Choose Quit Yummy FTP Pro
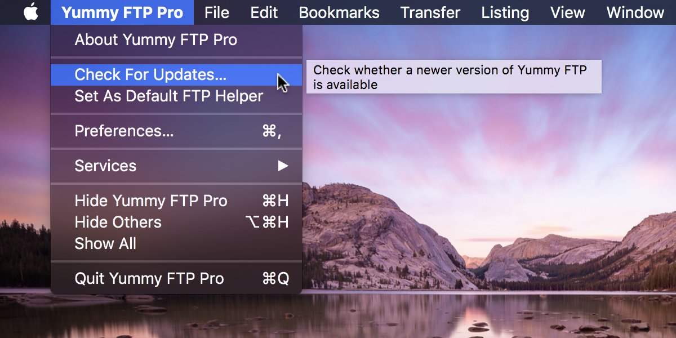This screenshot has width=676, height=338. coord(176,279)
